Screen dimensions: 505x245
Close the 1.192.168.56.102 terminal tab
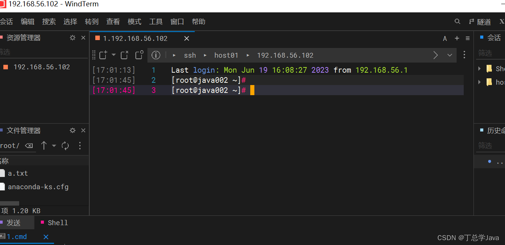[x=186, y=39]
